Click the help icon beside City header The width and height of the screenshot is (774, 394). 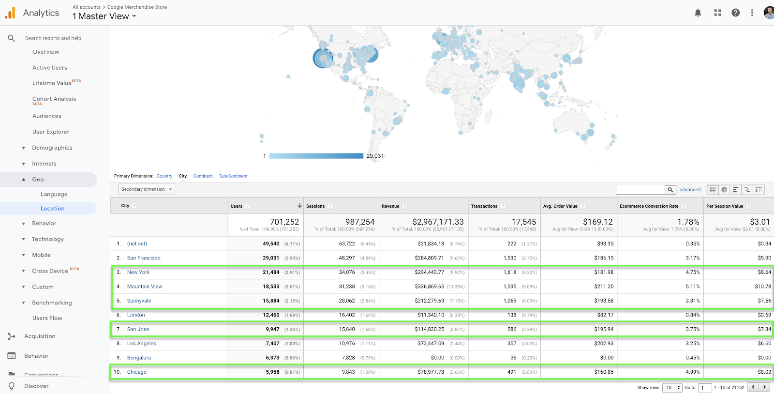[x=134, y=206]
